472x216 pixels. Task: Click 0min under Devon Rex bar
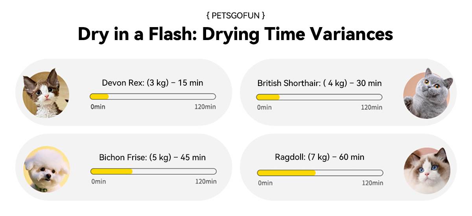pos(98,107)
